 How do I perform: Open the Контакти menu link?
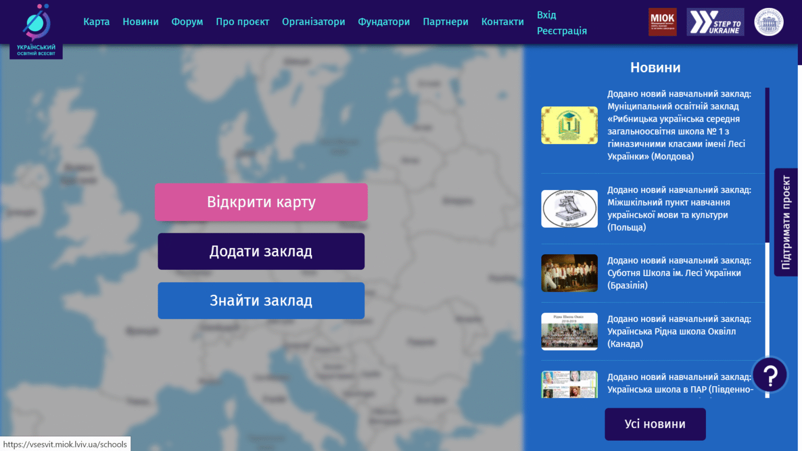502,22
